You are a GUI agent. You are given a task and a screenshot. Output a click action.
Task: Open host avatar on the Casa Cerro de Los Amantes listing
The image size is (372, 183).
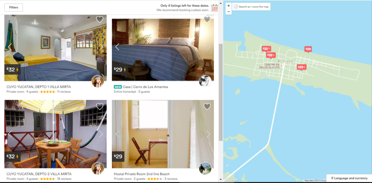point(205,81)
